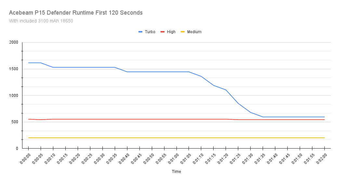Click the yellow Medium legend swatch

tap(183, 32)
